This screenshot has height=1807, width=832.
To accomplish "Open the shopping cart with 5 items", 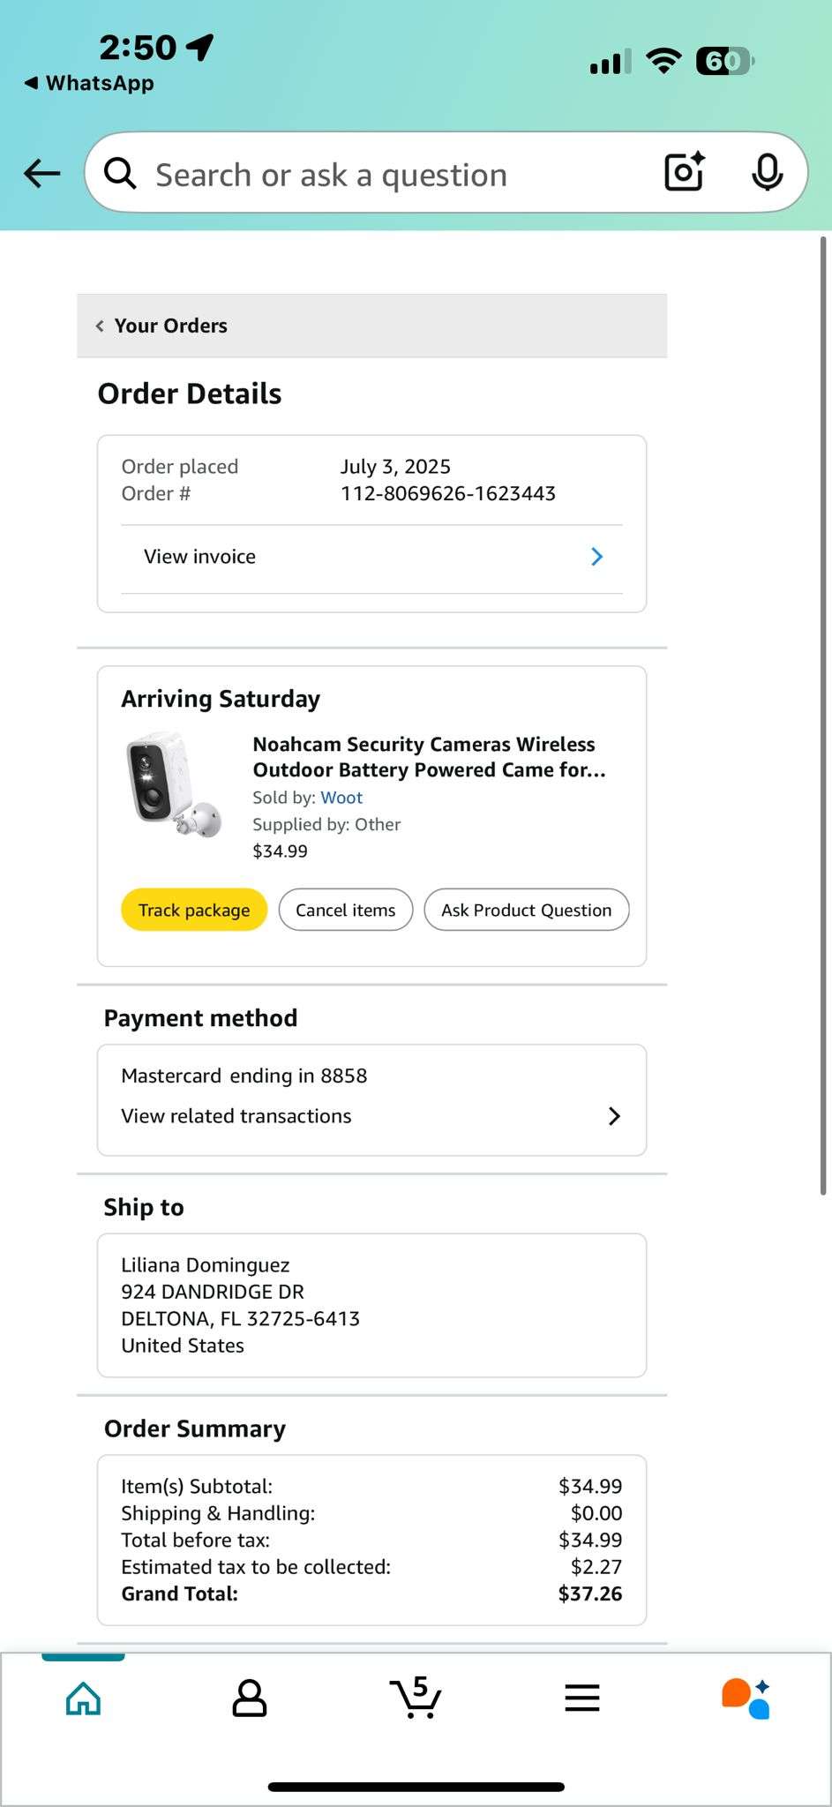I will point(416,1698).
